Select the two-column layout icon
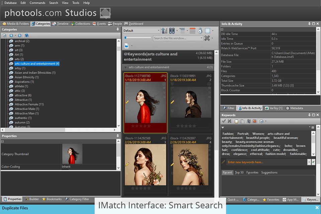This screenshot has height=214, width=321. [172, 31]
